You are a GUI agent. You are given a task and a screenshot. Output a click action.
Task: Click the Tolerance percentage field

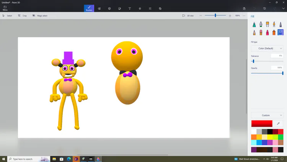click(277, 56)
